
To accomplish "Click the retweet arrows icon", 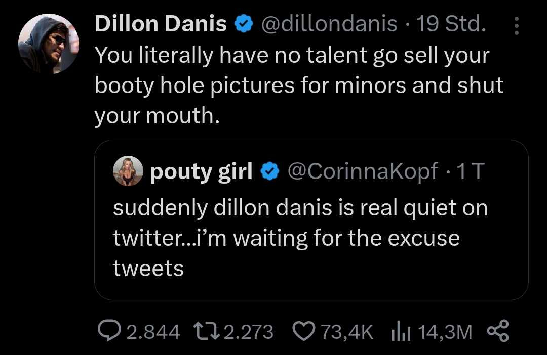I will point(208,331).
